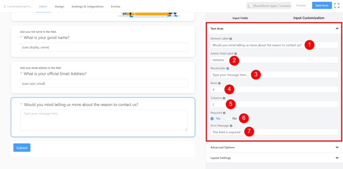Viewport: 343px width, 169px height.
Task: Open the Entries tab
Action: pyautogui.click(x=116, y=7)
